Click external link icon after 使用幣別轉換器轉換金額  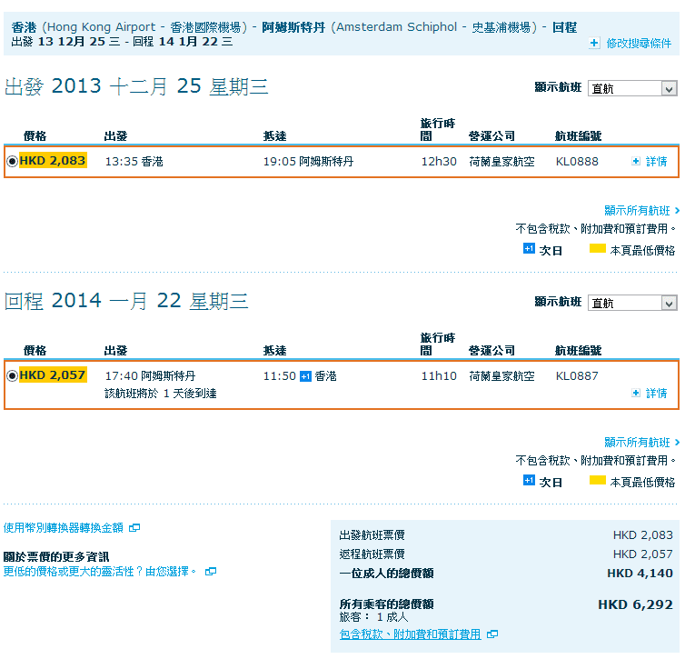click(134, 527)
